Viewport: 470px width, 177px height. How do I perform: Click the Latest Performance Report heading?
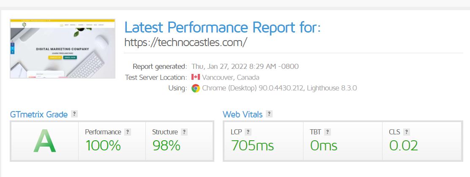(x=222, y=27)
